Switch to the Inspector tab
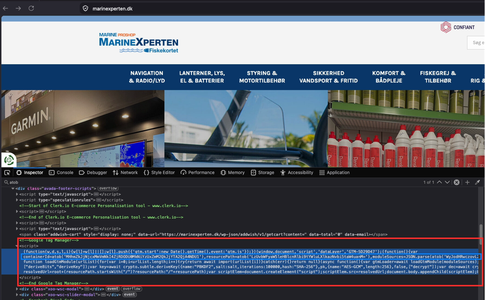The width and height of the screenshot is (485, 300). pyautogui.click(x=30, y=173)
